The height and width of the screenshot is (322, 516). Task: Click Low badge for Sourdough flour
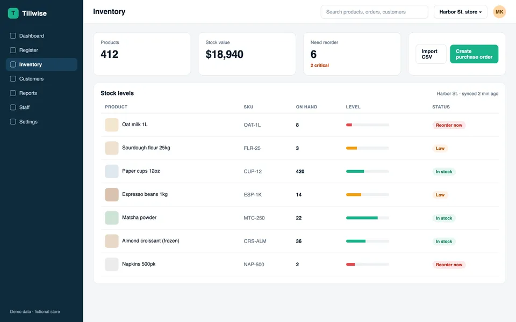(x=440, y=149)
